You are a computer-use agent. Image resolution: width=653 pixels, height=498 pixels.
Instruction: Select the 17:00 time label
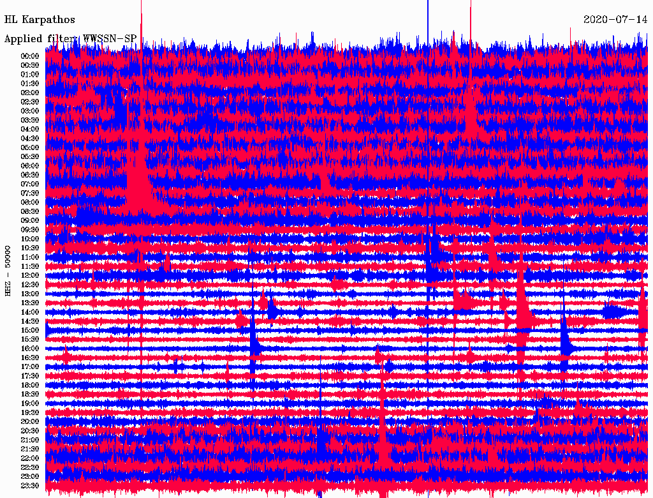click(x=30, y=367)
